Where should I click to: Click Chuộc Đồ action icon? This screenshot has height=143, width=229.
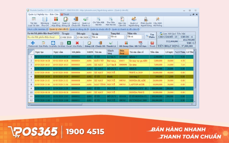[100, 44]
